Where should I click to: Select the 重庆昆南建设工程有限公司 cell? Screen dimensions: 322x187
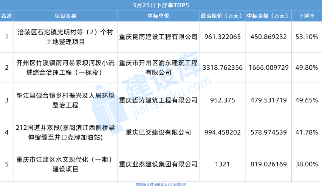[x=158, y=37]
